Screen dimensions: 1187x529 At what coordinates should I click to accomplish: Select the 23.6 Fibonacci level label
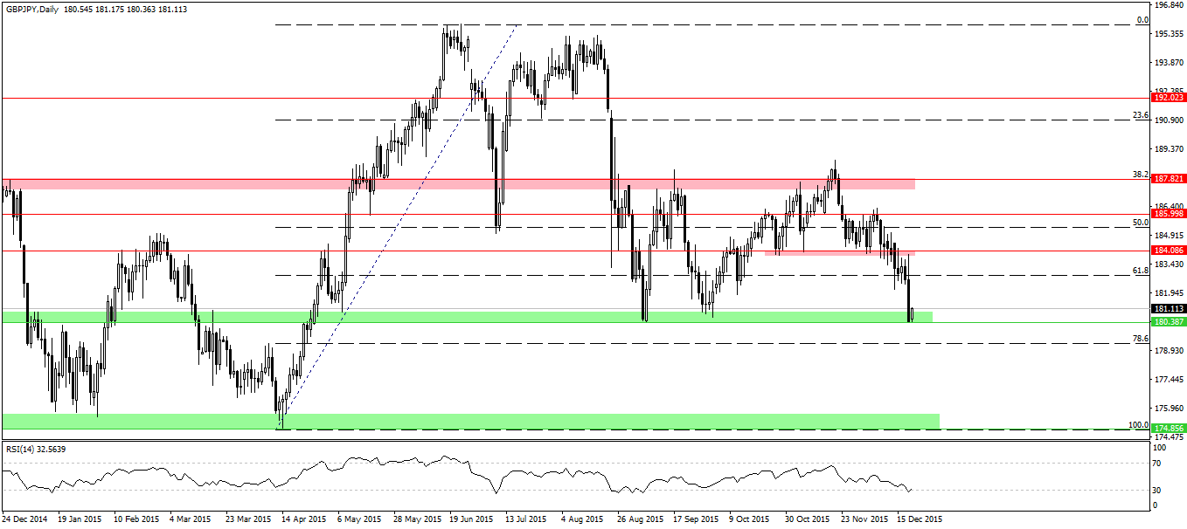pyautogui.click(x=1140, y=115)
